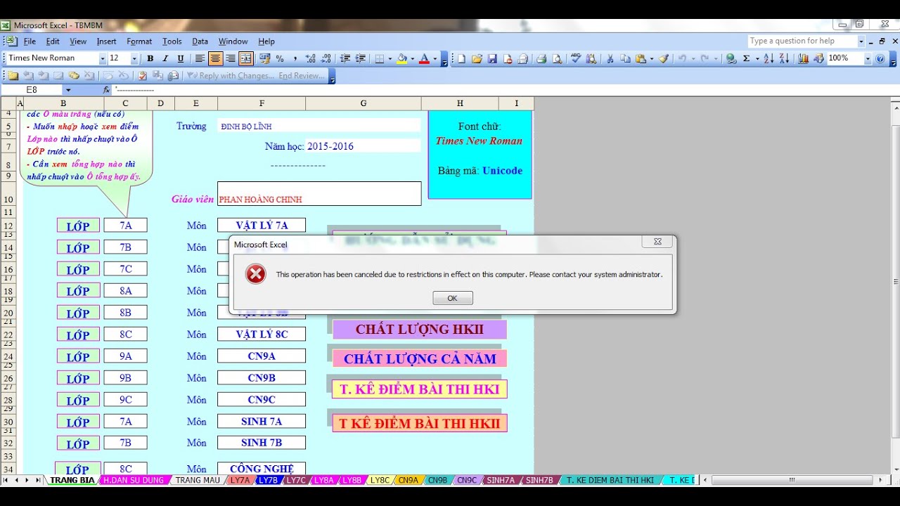Cut the selection

(610, 58)
